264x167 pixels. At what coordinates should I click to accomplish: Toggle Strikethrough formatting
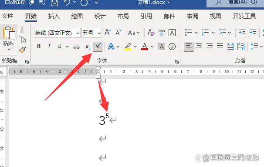coord(77,47)
